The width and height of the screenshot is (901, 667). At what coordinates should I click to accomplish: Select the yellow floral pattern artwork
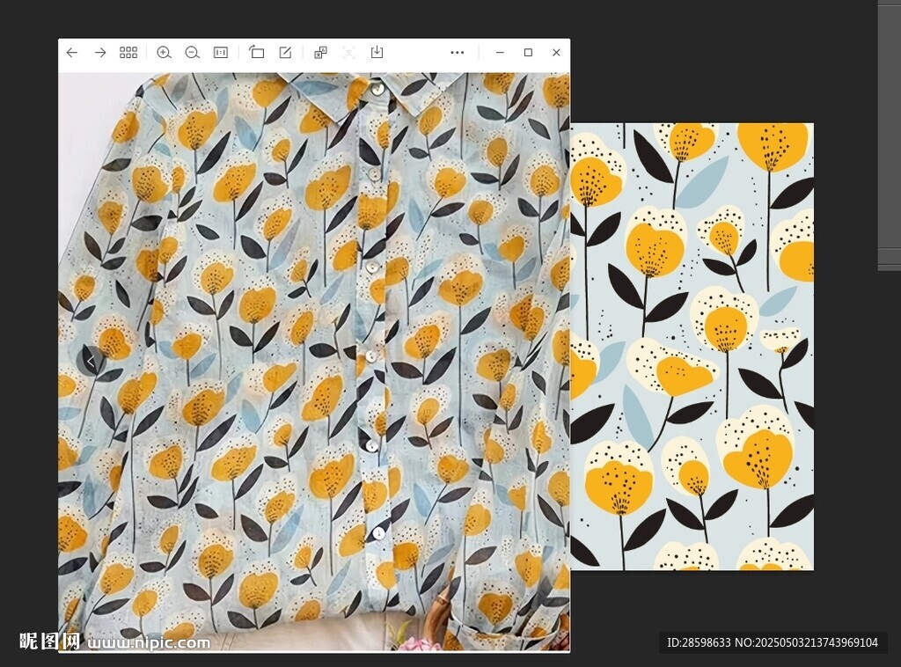(x=692, y=346)
